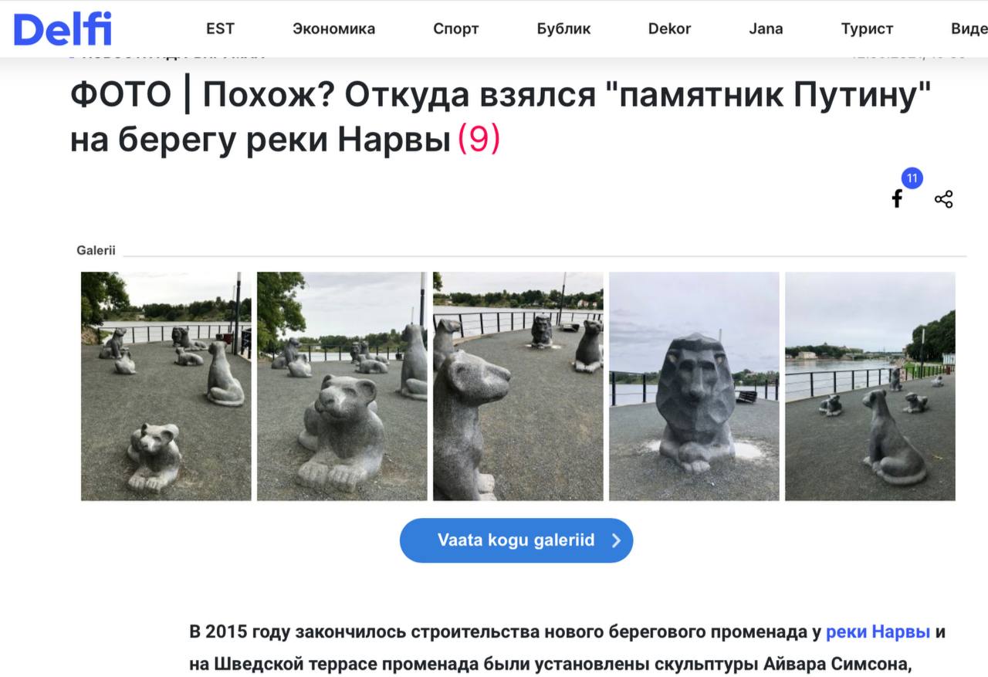Navigate to Бублик section

[x=563, y=29]
